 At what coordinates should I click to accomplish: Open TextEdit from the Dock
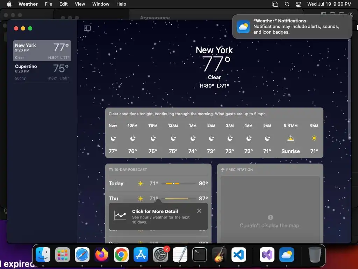click(180, 254)
